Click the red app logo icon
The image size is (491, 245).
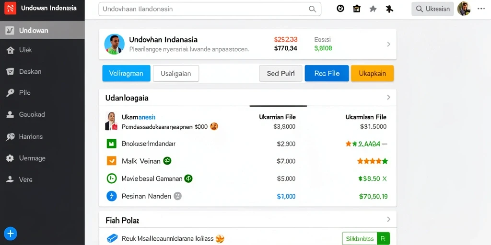coord(11,8)
